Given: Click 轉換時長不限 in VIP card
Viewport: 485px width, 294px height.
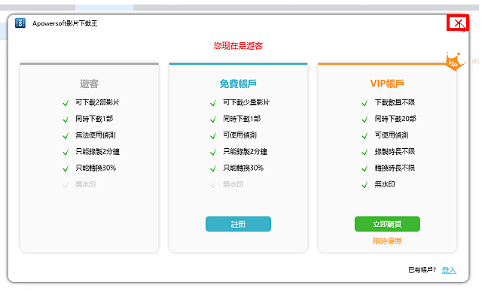Looking at the screenshot, I should pyautogui.click(x=395, y=168).
